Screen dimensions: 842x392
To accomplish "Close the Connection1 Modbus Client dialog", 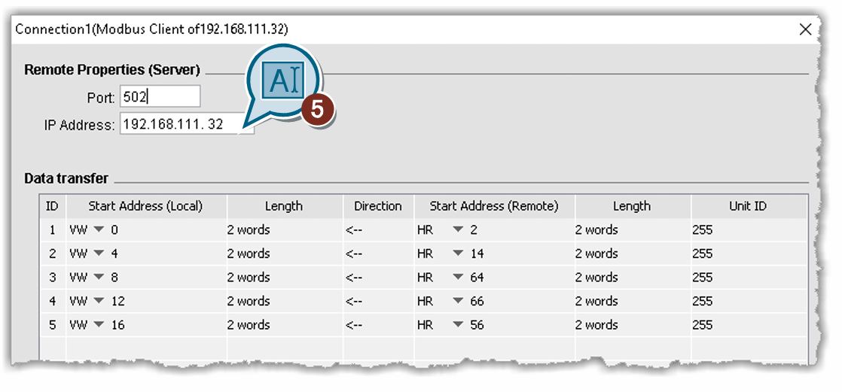I will pyautogui.click(x=805, y=29).
